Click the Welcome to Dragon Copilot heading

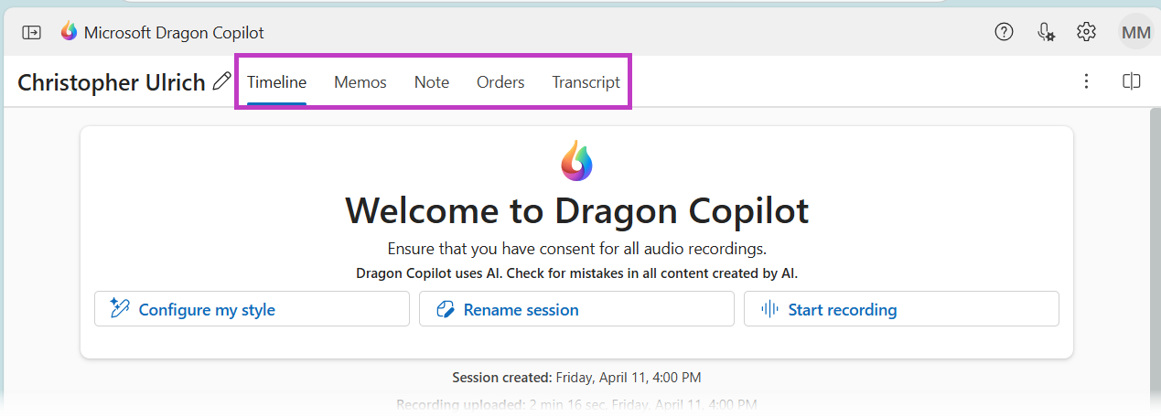[576, 211]
